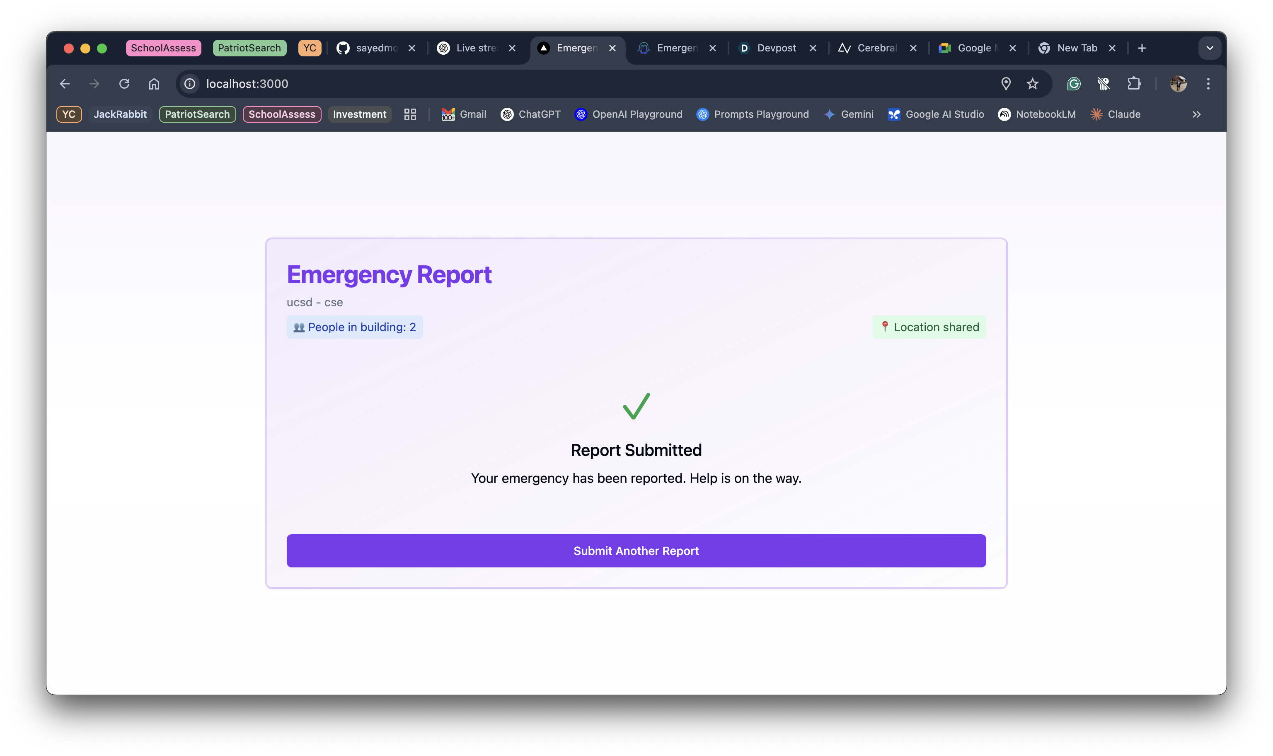
Task: Open the Chrome three-dot menu
Action: [1208, 84]
